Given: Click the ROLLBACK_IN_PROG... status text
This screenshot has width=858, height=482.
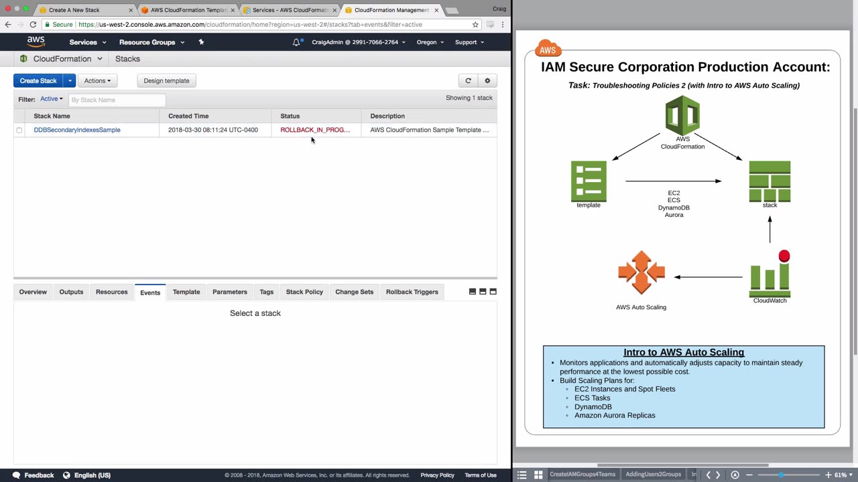Looking at the screenshot, I should click(x=315, y=130).
